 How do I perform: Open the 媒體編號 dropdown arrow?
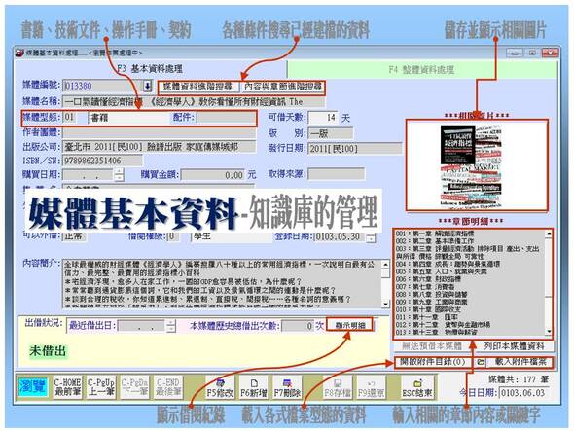coord(147,86)
